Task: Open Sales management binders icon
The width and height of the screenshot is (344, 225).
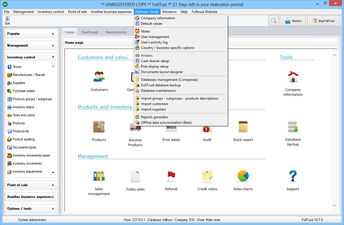Action: coord(99,176)
